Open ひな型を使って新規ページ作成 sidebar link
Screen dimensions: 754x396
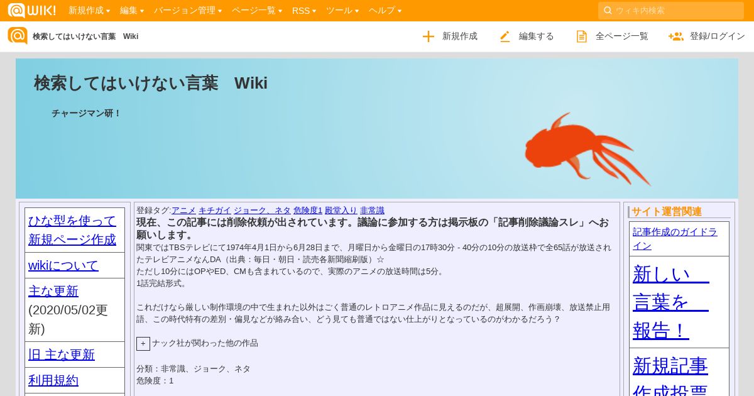coord(72,230)
